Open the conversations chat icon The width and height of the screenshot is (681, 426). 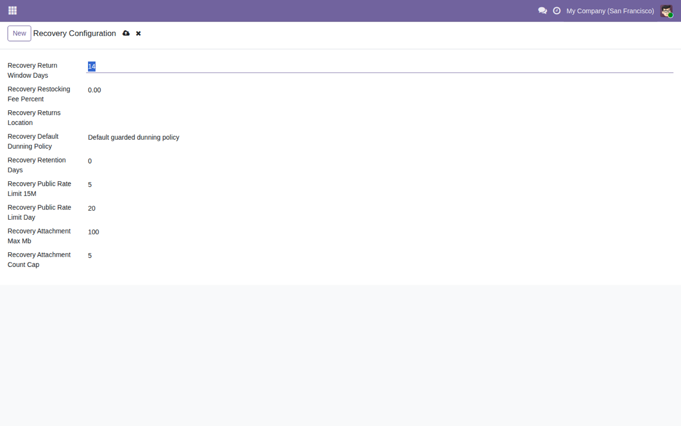tap(543, 11)
